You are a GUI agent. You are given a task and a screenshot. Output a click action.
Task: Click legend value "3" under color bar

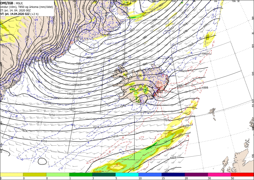click(93, 178)
